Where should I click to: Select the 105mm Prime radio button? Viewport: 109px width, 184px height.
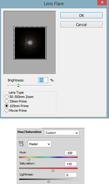(7, 106)
